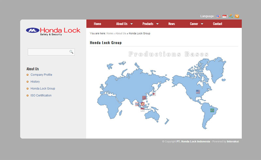
Task: Follow the Interaksi footer link
Action: [x=233, y=141]
